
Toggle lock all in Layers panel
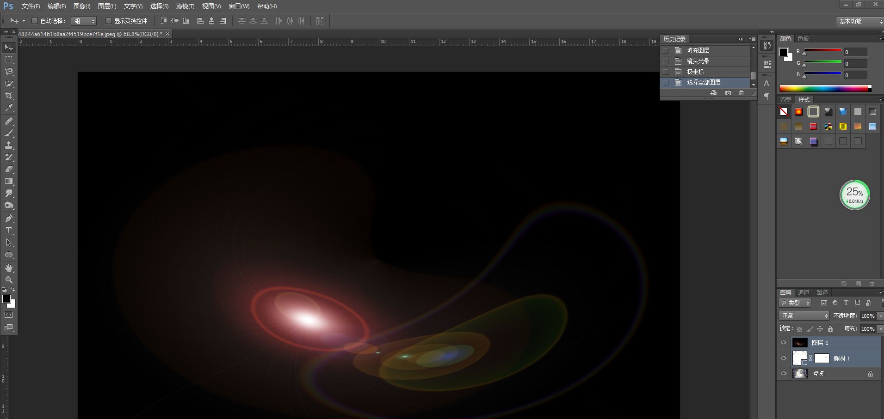pyautogui.click(x=830, y=329)
